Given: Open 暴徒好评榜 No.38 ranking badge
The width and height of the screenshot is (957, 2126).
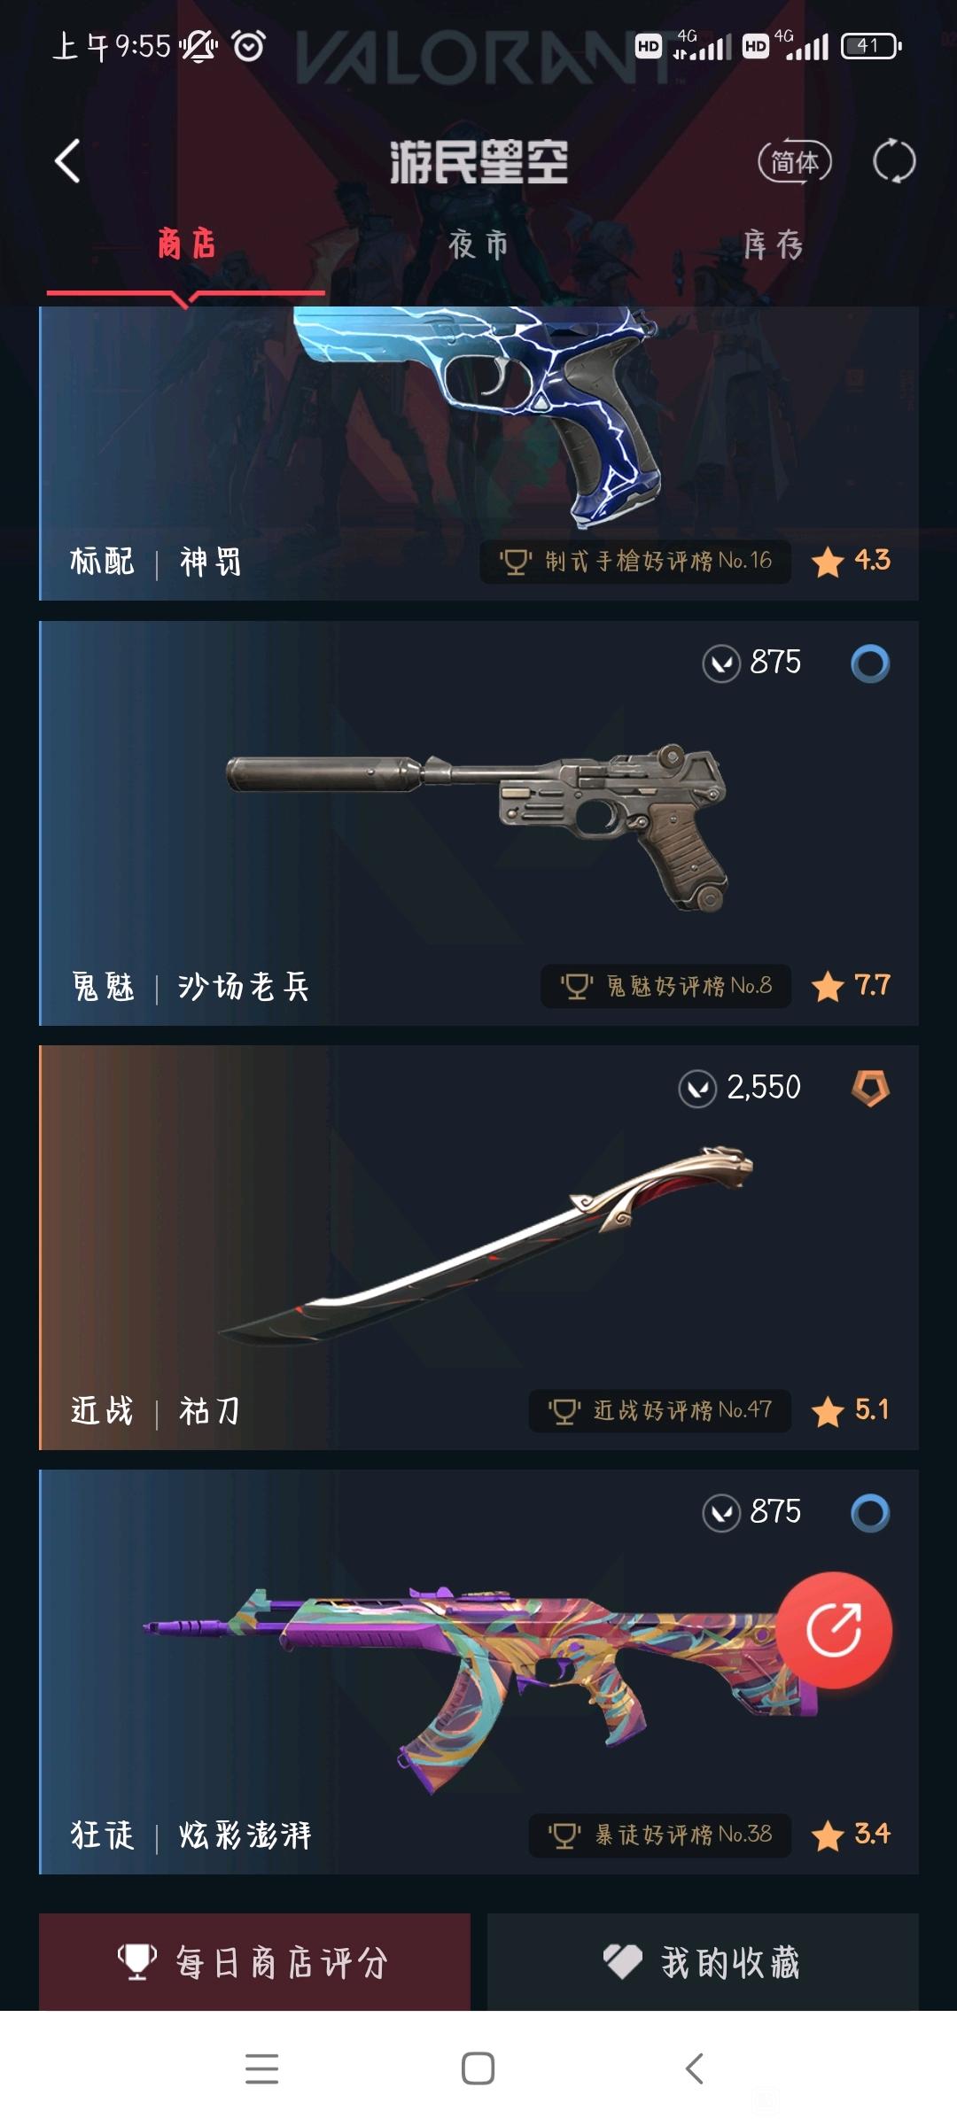Looking at the screenshot, I should click(x=660, y=1835).
